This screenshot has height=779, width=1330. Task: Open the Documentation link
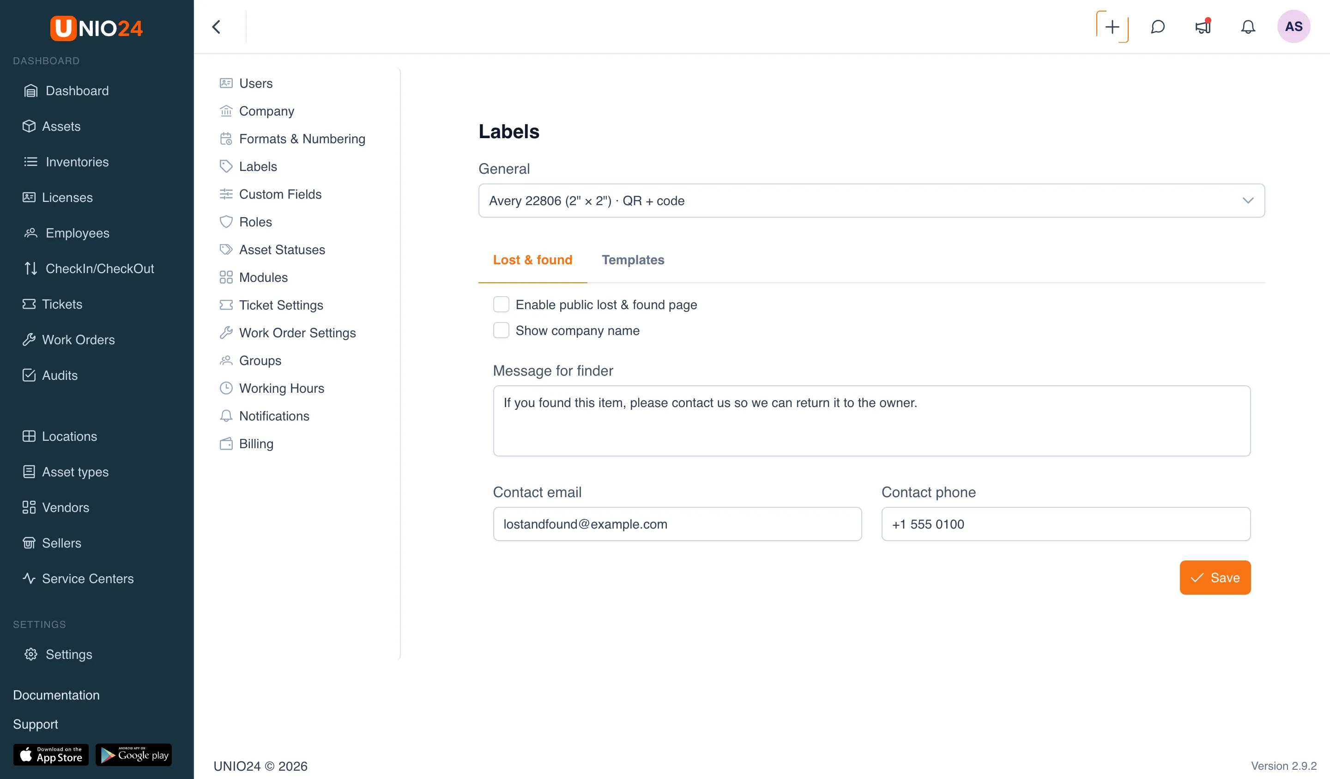[x=56, y=694]
